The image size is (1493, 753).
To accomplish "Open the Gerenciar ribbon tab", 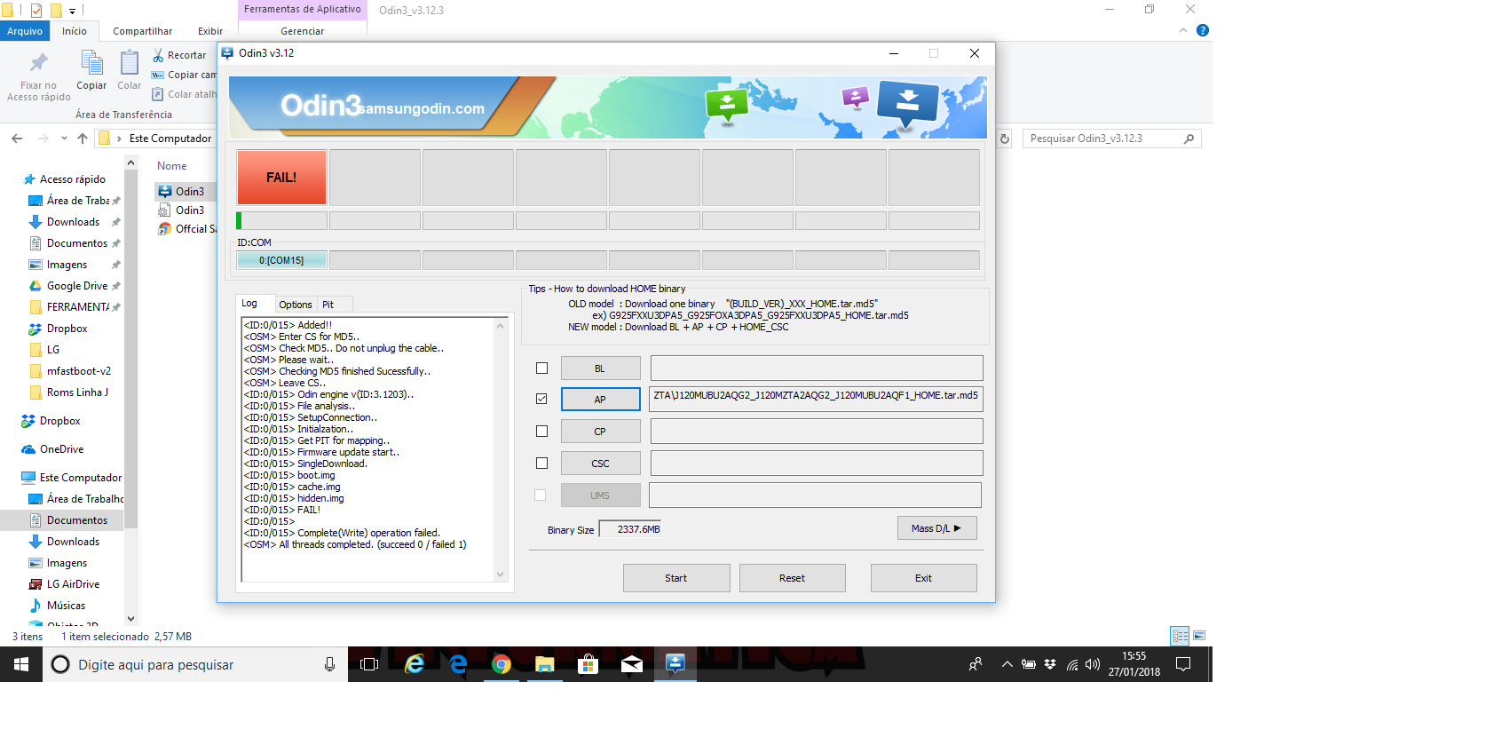I will pyautogui.click(x=303, y=31).
